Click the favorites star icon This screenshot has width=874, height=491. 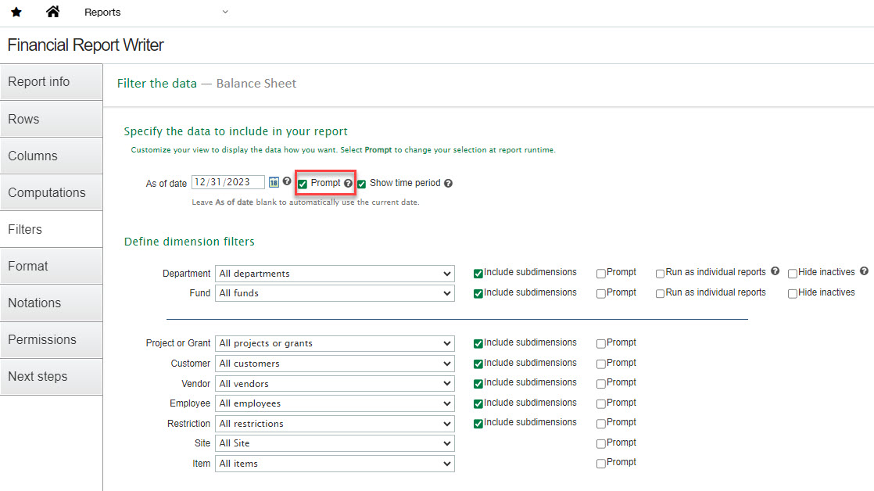(x=16, y=13)
